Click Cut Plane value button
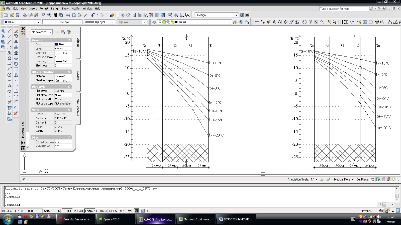 point(372,179)
